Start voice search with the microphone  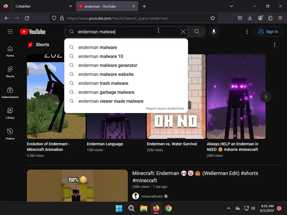(x=214, y=32)
